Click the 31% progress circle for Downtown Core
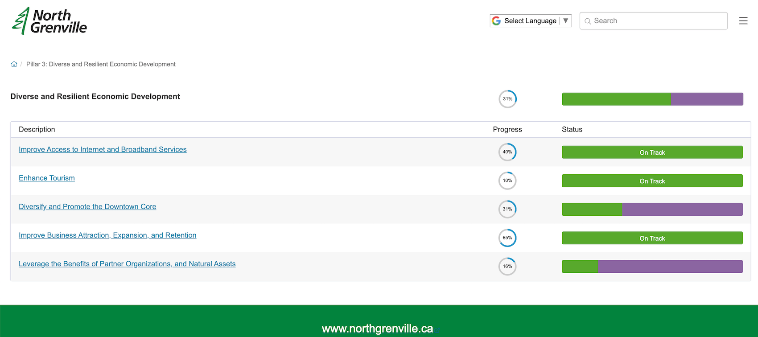Image resolution: width=758 pixels, height=337 pixels. coord(507,209)
